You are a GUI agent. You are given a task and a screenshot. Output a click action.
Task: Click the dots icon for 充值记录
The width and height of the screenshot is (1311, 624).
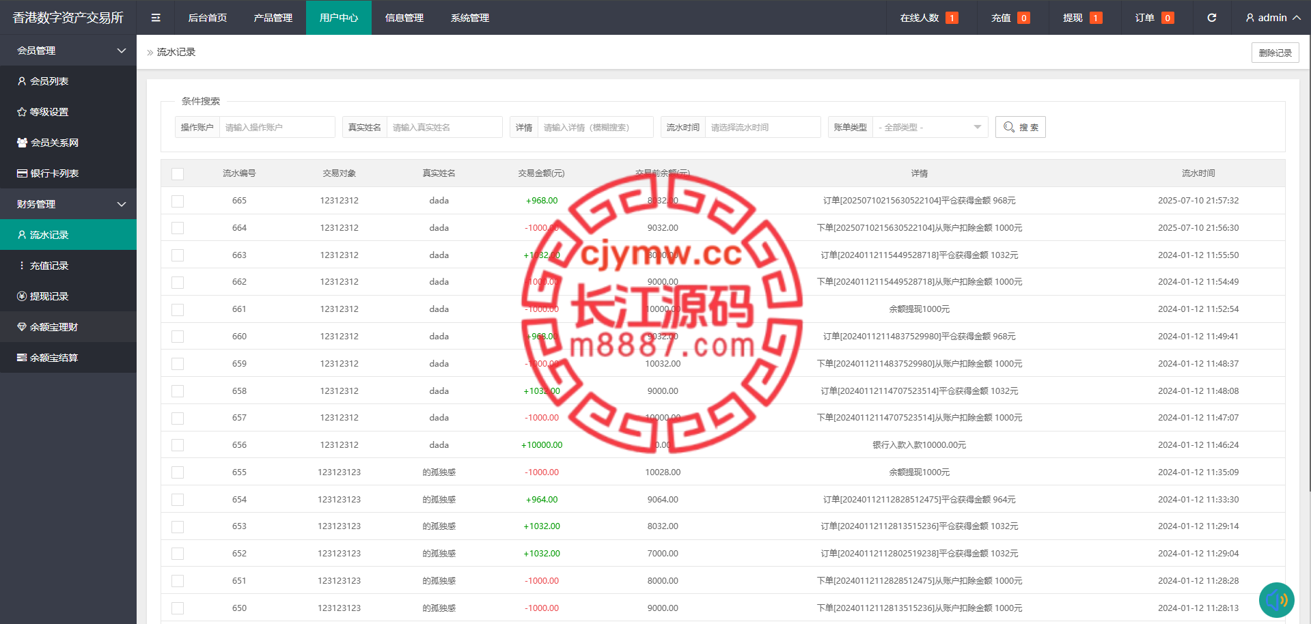pos(22,266)
